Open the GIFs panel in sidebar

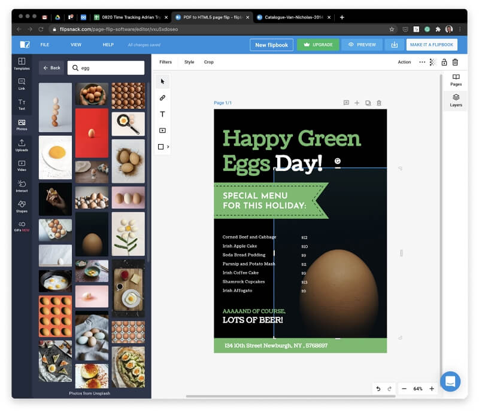(22, 227)
